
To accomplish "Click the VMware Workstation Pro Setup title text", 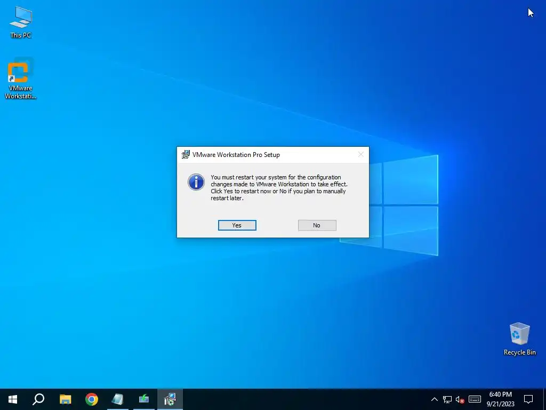I will coord(236,155).
